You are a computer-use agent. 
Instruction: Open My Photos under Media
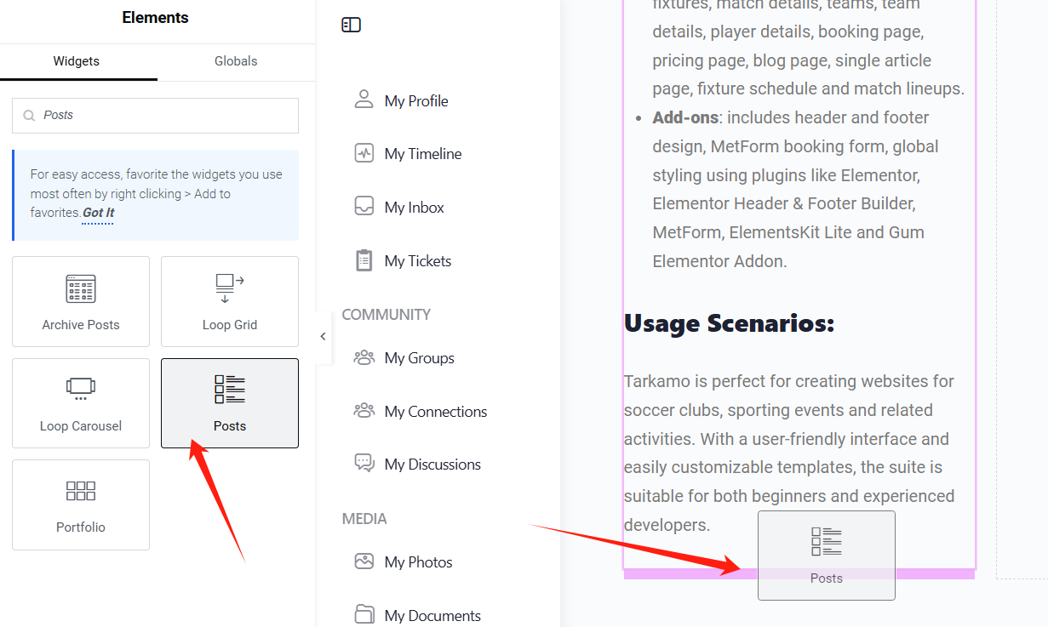[418, 561]
